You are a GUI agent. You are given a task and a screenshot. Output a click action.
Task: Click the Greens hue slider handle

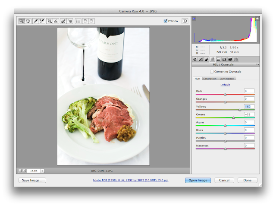pos(233,117)
